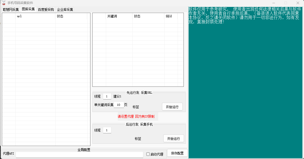The image size is (304, 159).
Task: Click the 保存配置 button
Action: pyautogui.click(x=177, y=153)
